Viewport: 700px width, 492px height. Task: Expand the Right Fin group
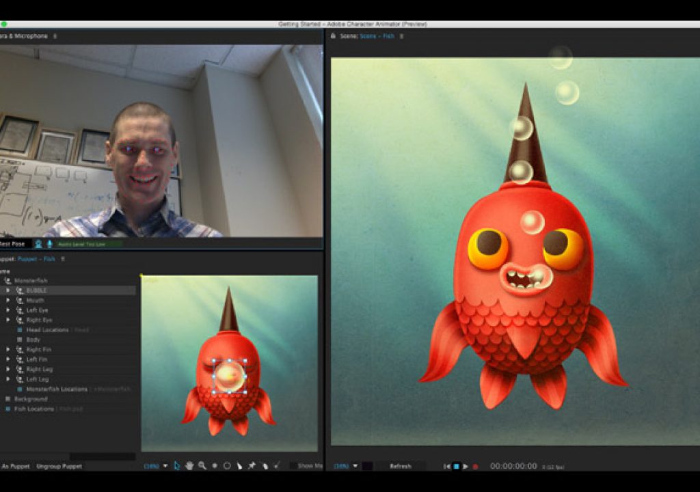[x=8, y=349]
